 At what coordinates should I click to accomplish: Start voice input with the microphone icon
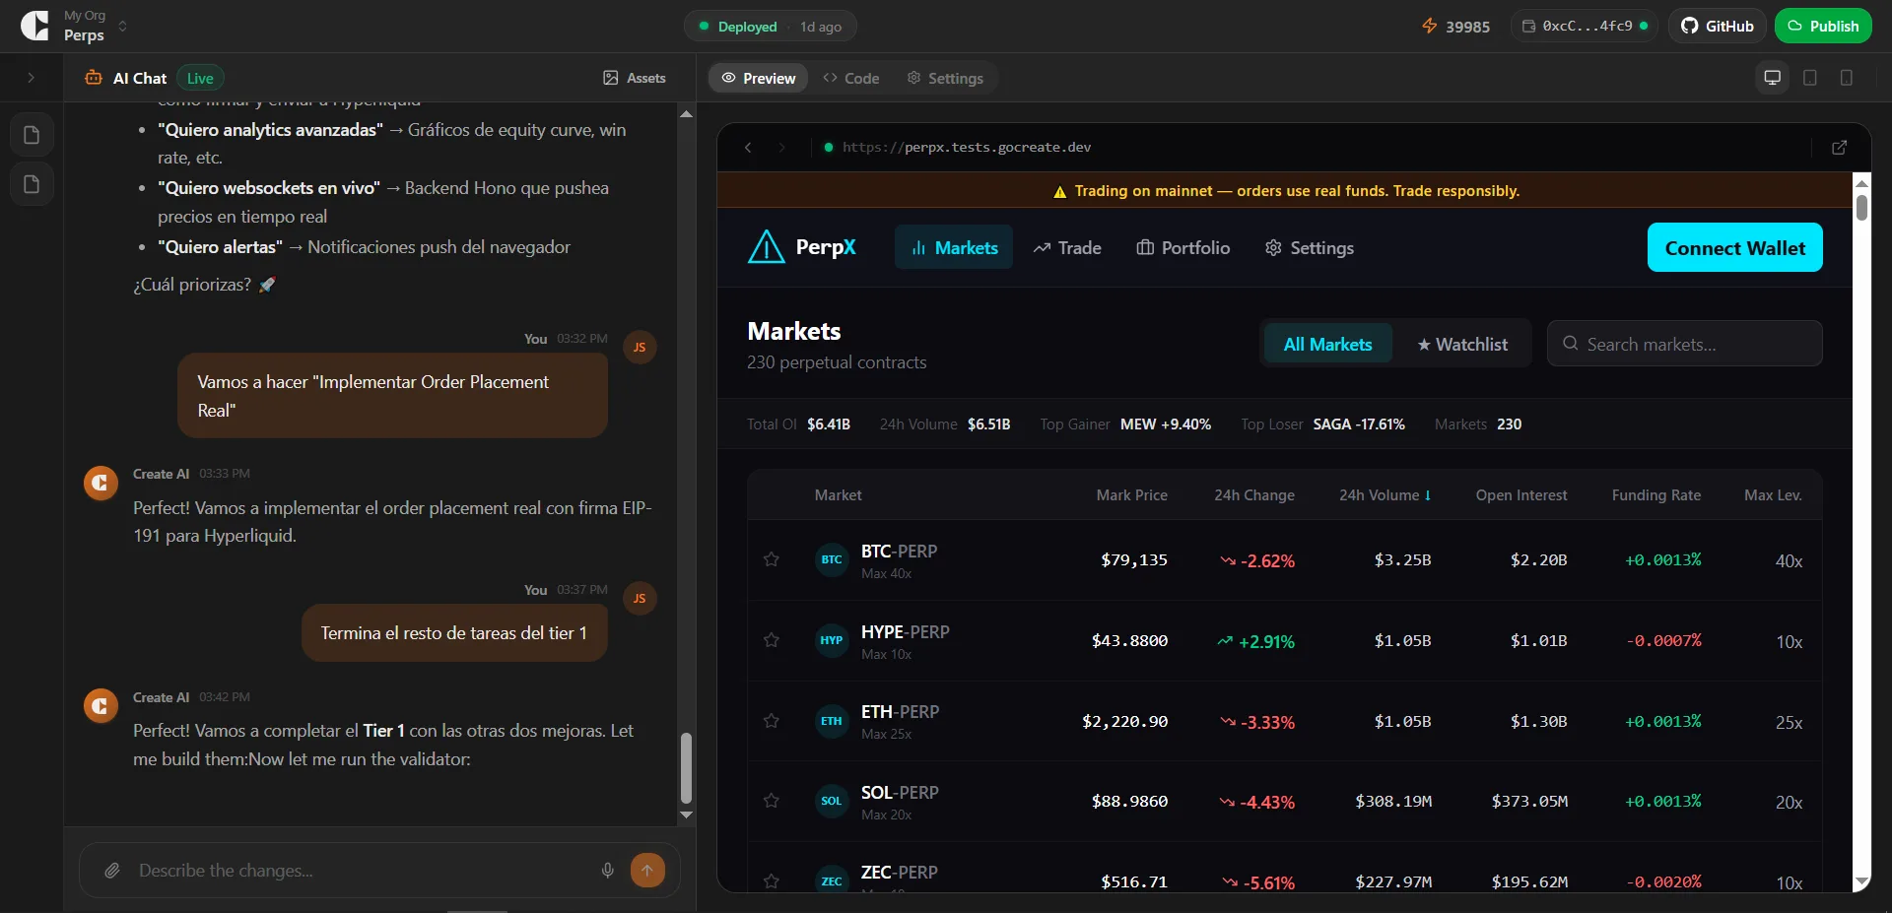[607, 871]
